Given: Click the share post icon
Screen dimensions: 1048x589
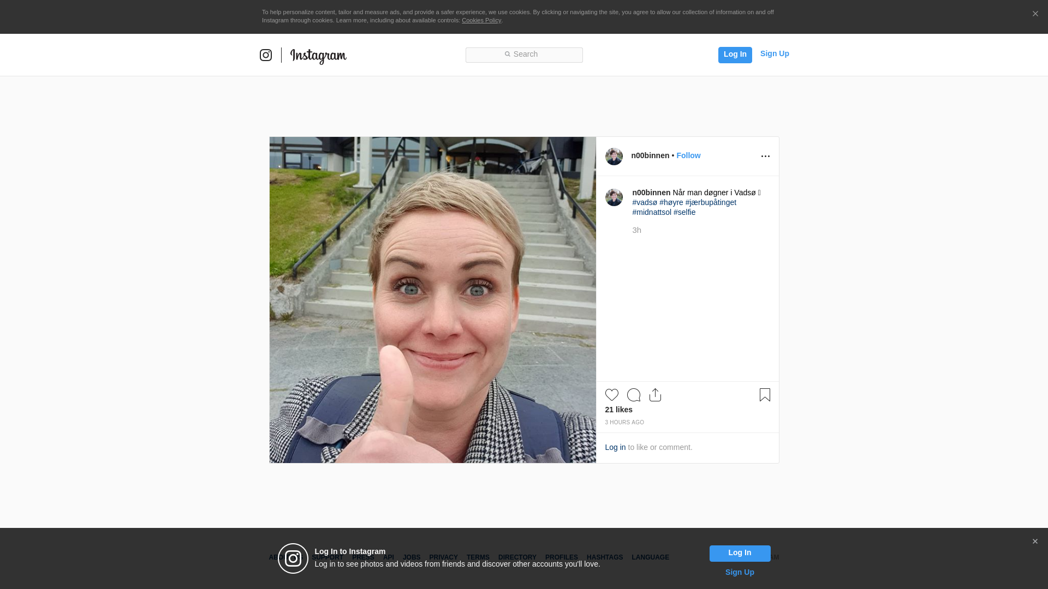Looking at the screenshot, I should tap(655, 395).
